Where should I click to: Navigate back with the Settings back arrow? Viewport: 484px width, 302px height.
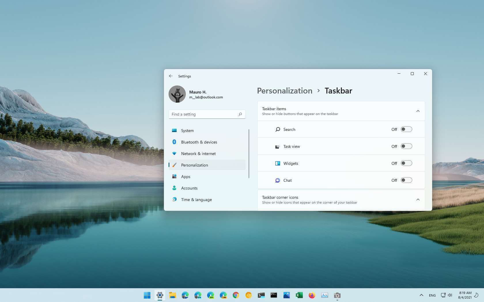click(x=171, y=76)
